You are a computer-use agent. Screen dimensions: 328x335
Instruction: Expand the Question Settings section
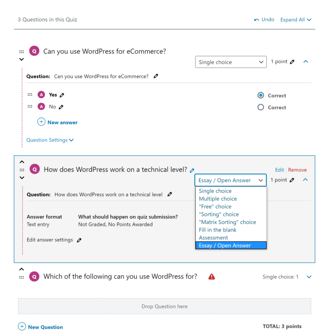pyautogui.click(x=50, y=140)
